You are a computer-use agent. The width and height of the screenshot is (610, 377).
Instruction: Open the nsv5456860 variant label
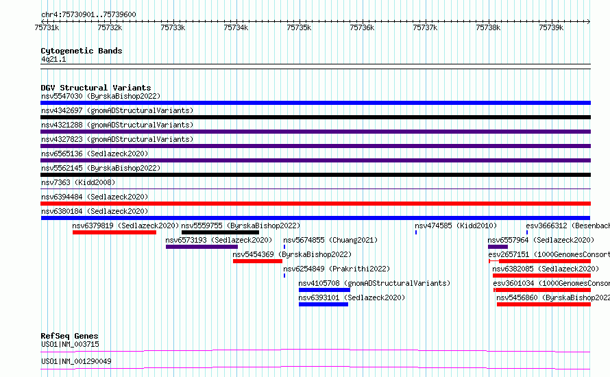[x=553, y=297]
